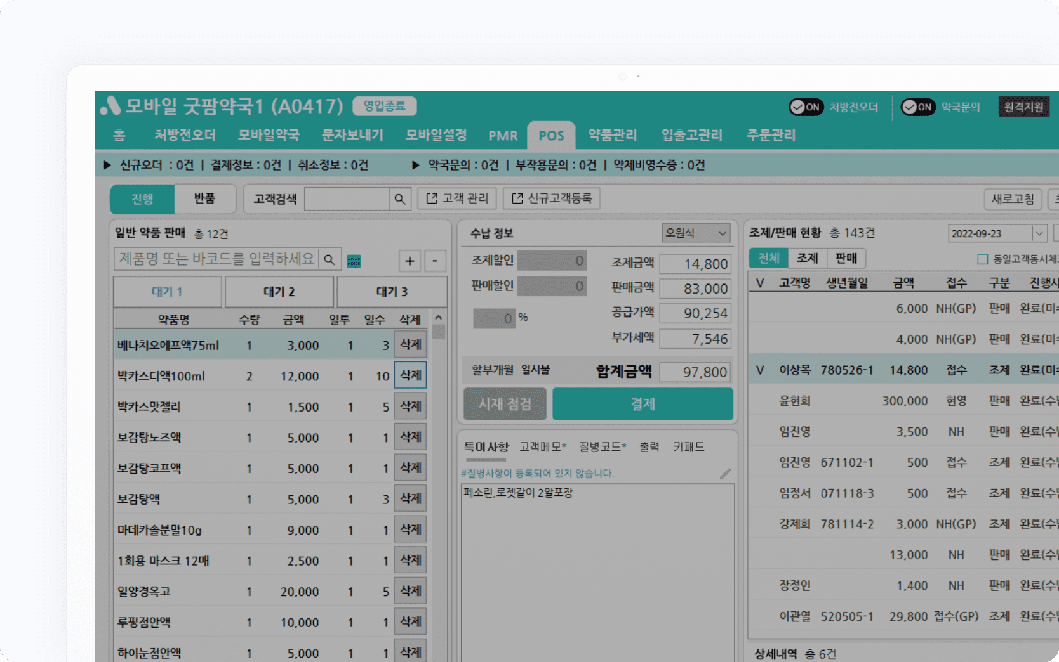Check the 동일고객동시체크 checkbox
1059x662 pixels.
coord(983,259)
